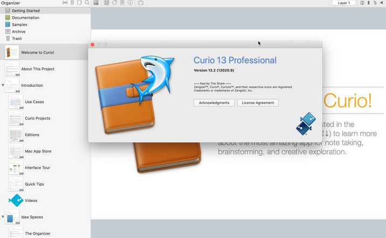The height and width of the screenshot is (238, 386).
Task: Click the Curio 13 Professional title text
Action: click(235, 60)
